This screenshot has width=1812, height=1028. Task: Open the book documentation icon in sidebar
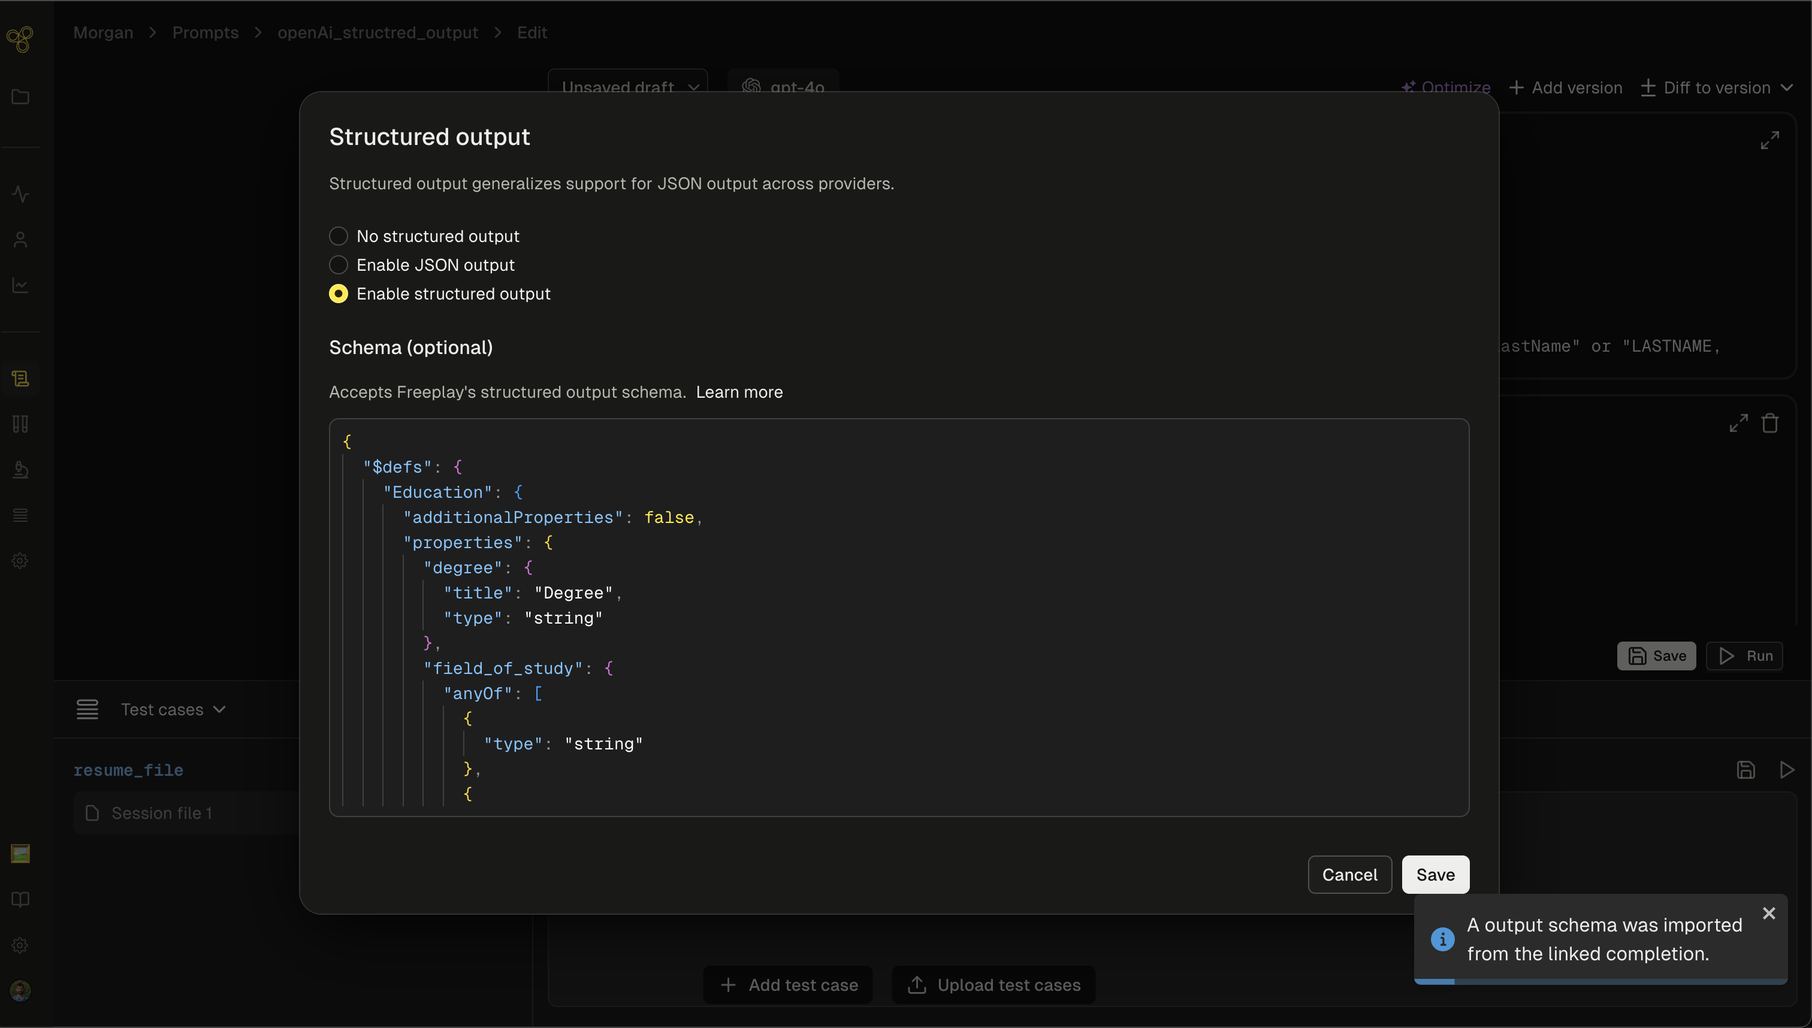20,900
